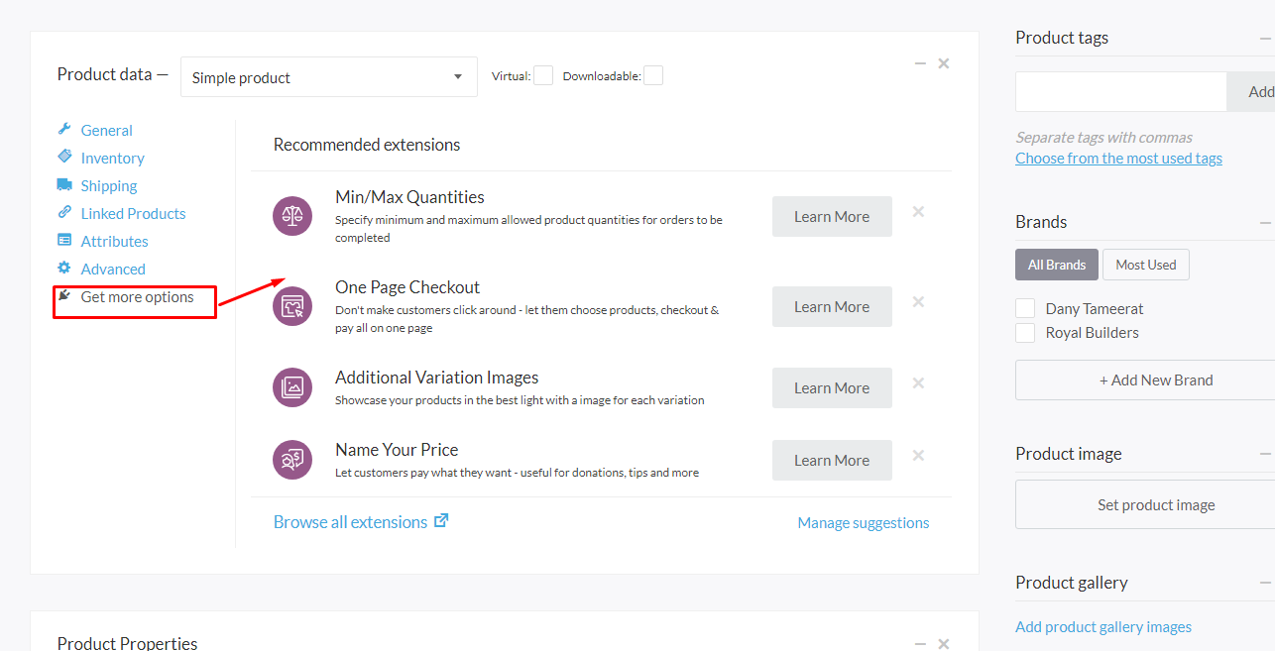Tick the Downloadable checkbox
Viewport: 1275px width, 651px height.
[652, 76]
